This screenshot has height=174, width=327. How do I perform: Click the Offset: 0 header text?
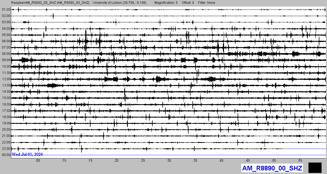click(188, 3)
